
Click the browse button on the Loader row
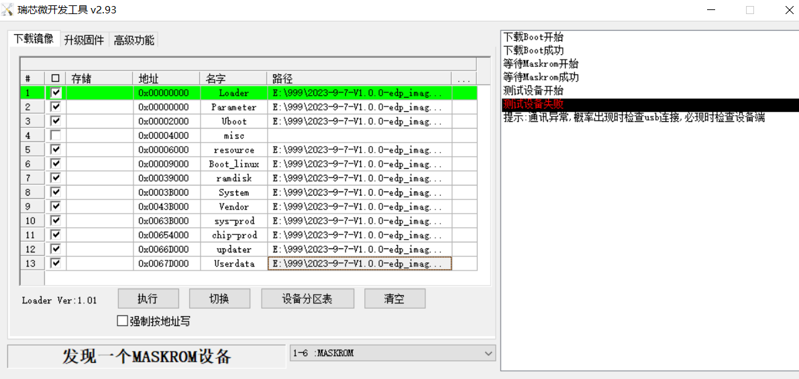pyautogui.click(x=464, y=93)
